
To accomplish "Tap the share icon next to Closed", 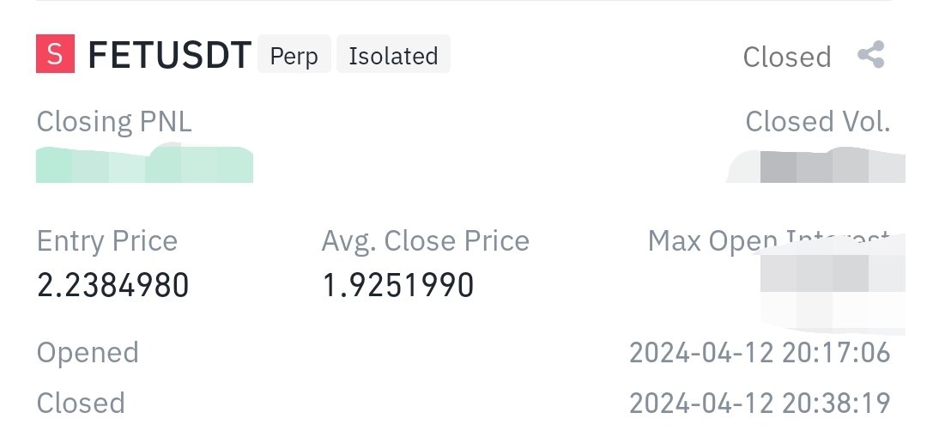I will [x=871, y=54].
